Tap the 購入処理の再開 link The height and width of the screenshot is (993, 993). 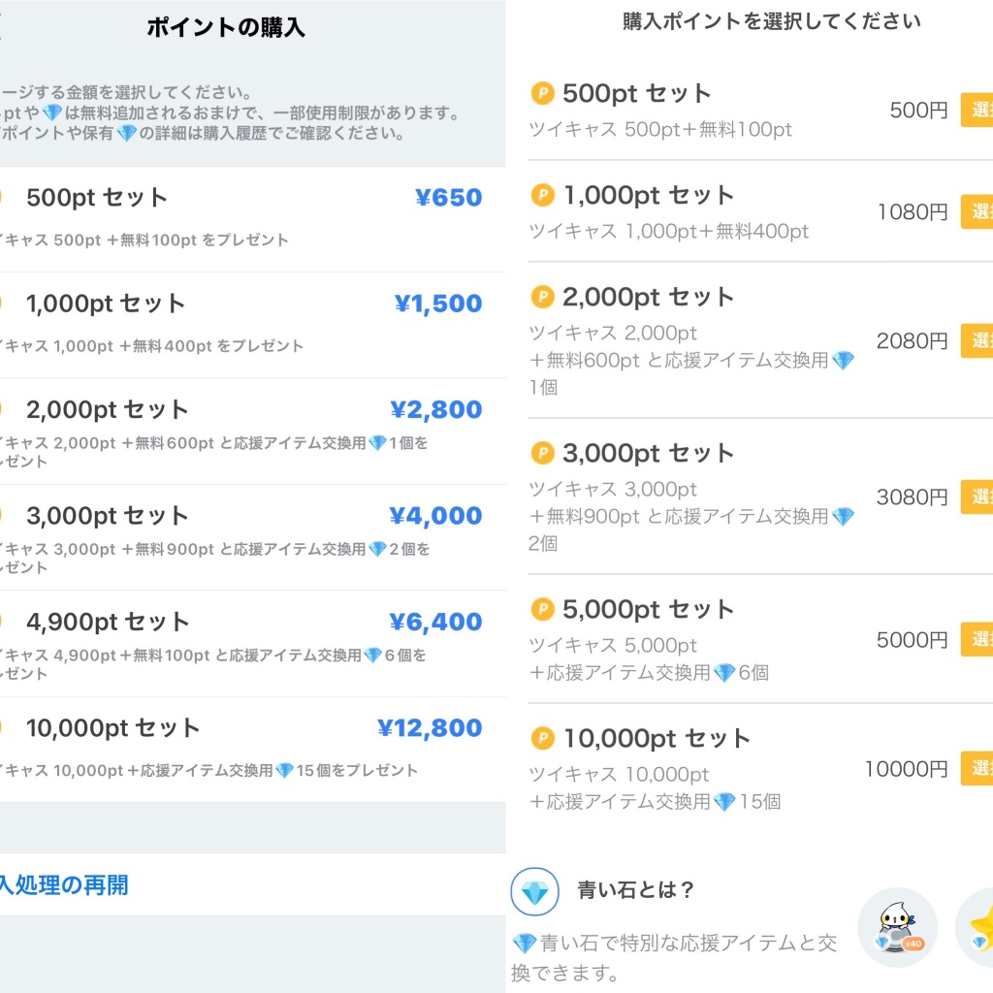(63, 884)
